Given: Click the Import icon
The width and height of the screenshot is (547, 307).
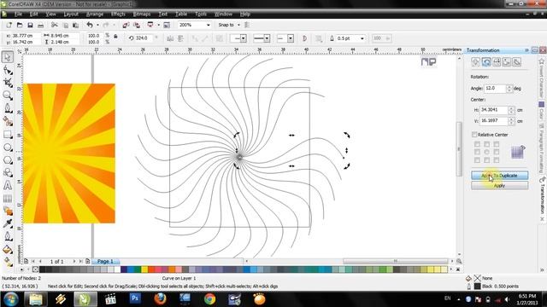Looking at the screenshot, I should tap(126, 25).
